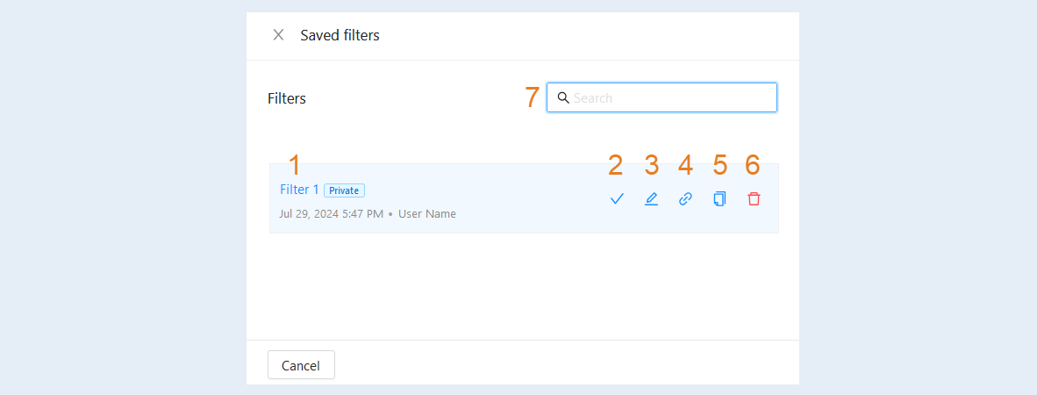Click the User Name author text
Viewport: 1037px width, 395px height.
pos(426,214)
